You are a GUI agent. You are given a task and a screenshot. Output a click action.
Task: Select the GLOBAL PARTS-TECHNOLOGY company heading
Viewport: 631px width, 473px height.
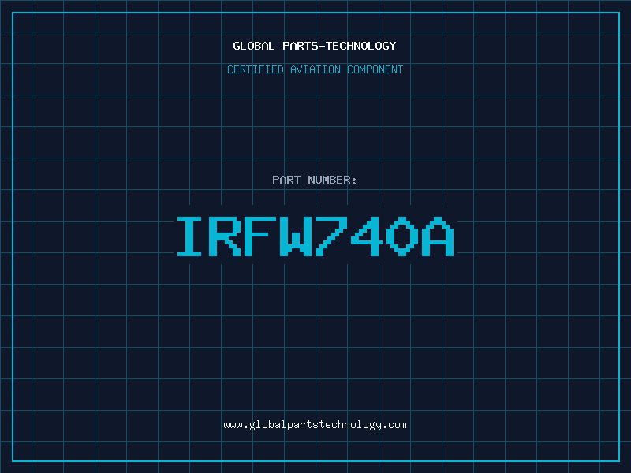(x=315, y=46)
